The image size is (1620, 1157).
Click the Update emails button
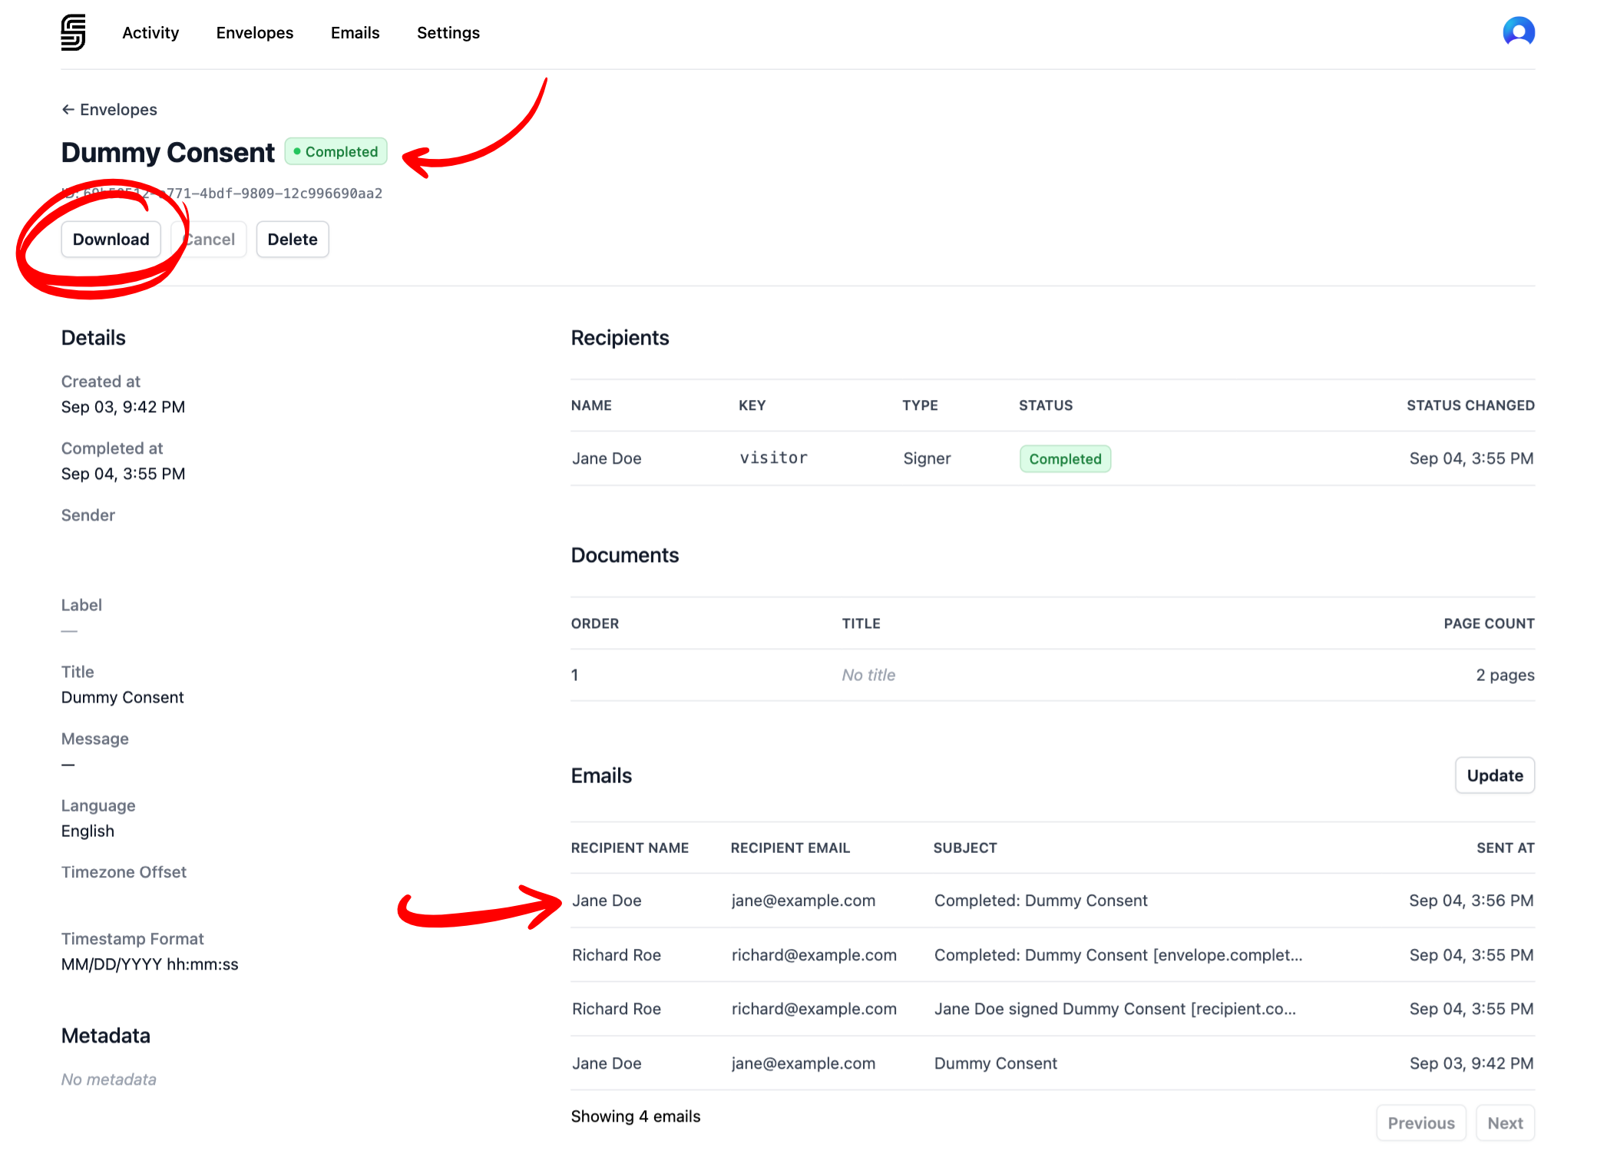click(1493, 775)
